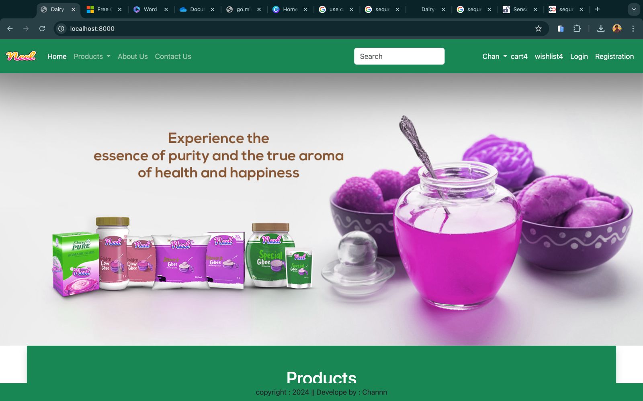View site information icon in address bar

pyautogui.click(x=61, y=28)
